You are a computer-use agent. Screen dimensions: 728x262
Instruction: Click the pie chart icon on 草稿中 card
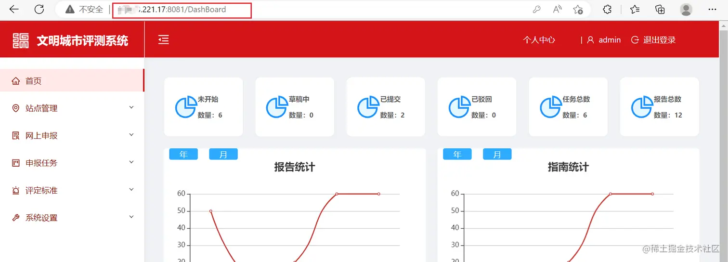[277, 107]
